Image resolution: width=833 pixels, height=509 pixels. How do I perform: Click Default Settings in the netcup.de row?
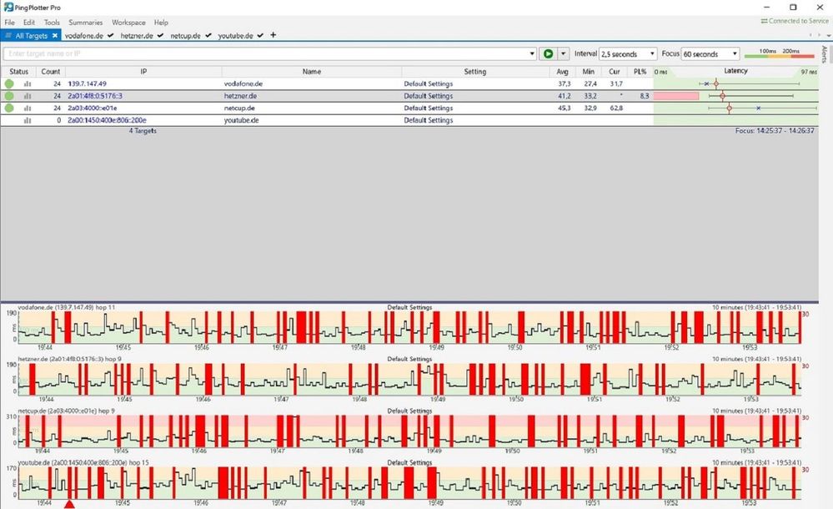click(x=429, y=108)
